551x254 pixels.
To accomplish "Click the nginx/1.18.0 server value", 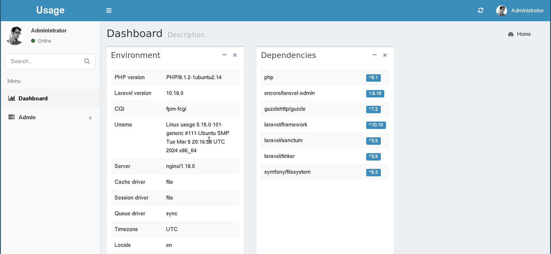I will (181, 166).
